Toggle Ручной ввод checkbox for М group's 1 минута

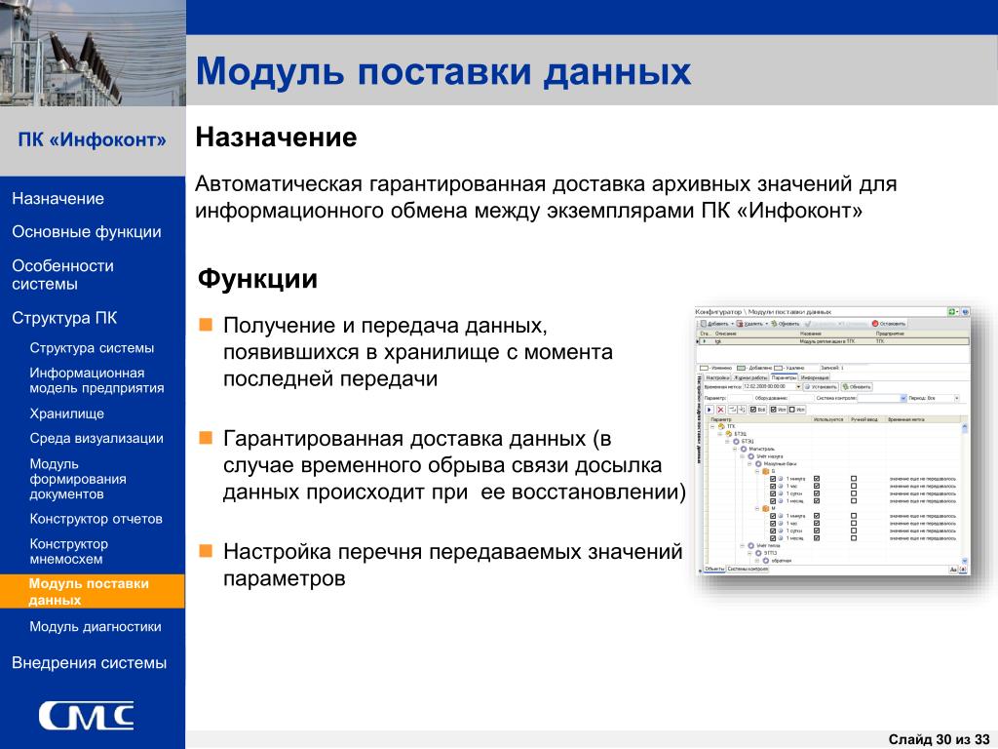(854, 516)
